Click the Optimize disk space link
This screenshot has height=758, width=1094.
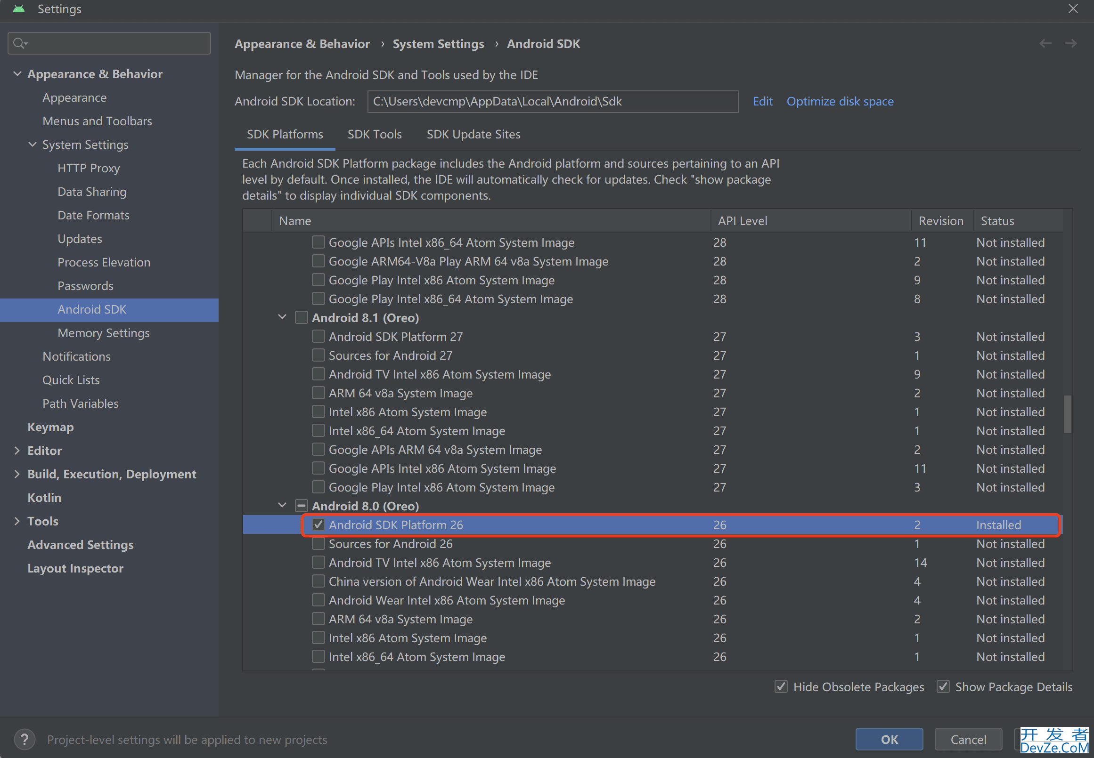[840, 101]
